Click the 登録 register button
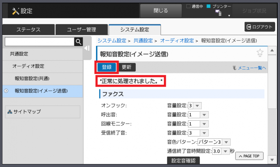The height and width of the screenshot is (167, 280). (x=106, y=67)
